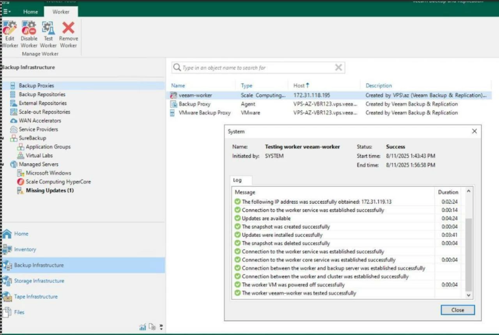The image size is (499, 335).
Task: Open the application hamburger menu
Action: pyautogui.click(x=7, y=12)
